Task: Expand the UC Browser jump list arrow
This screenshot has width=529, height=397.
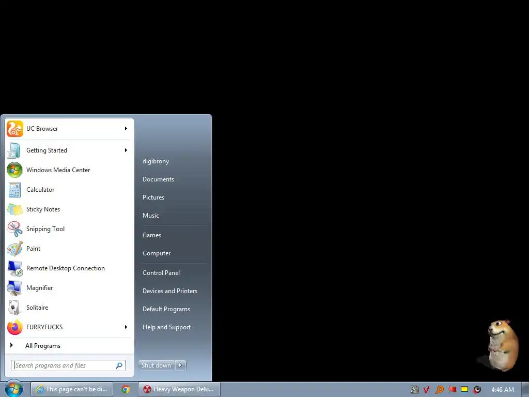Action: (x=126, y=129)
